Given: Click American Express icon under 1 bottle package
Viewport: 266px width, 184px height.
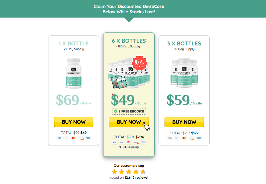Looking at the screenshot, I should (x=88, y=138).
